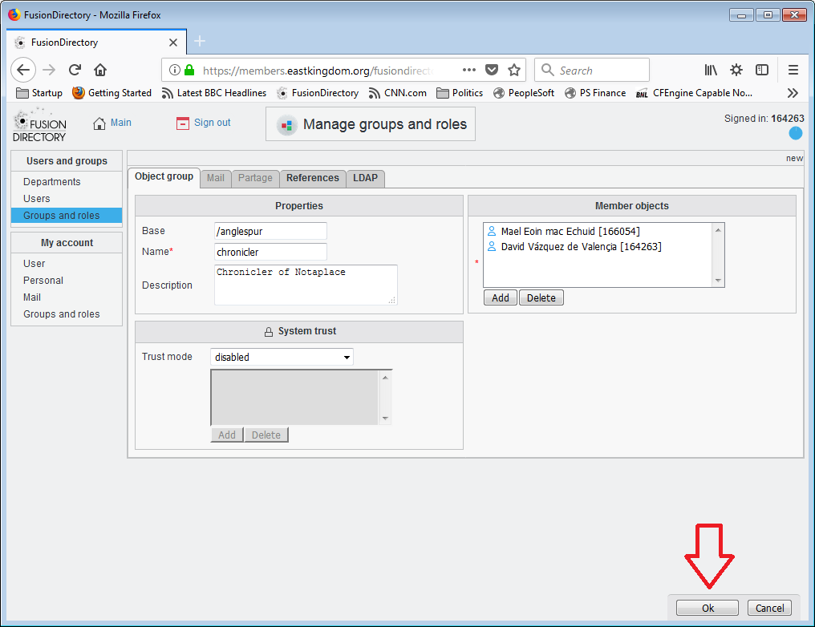815x627 pixels.
Task: Select David Vázquez de Valençia member entry
Action: pyautogui.click(x=581, y=246)
